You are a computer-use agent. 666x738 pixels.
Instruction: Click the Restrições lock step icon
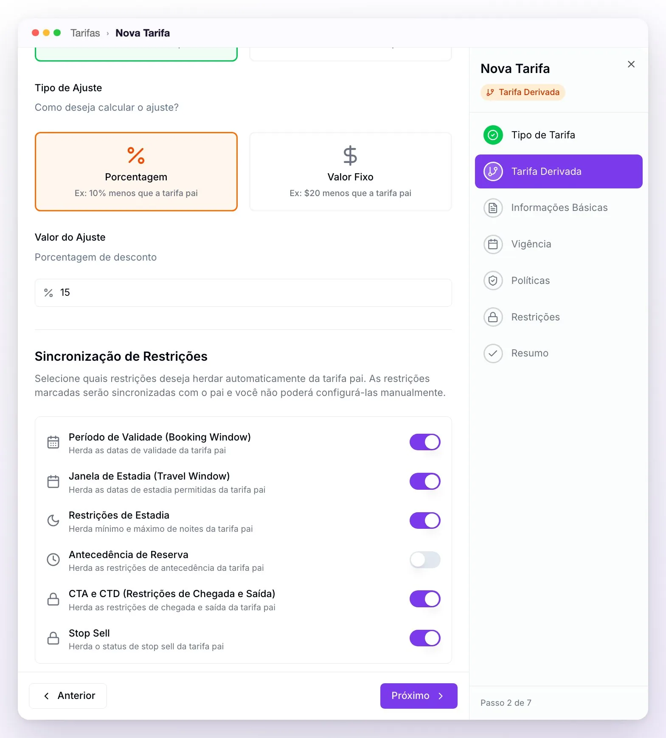pyautogui.click(x=493, y=317)
